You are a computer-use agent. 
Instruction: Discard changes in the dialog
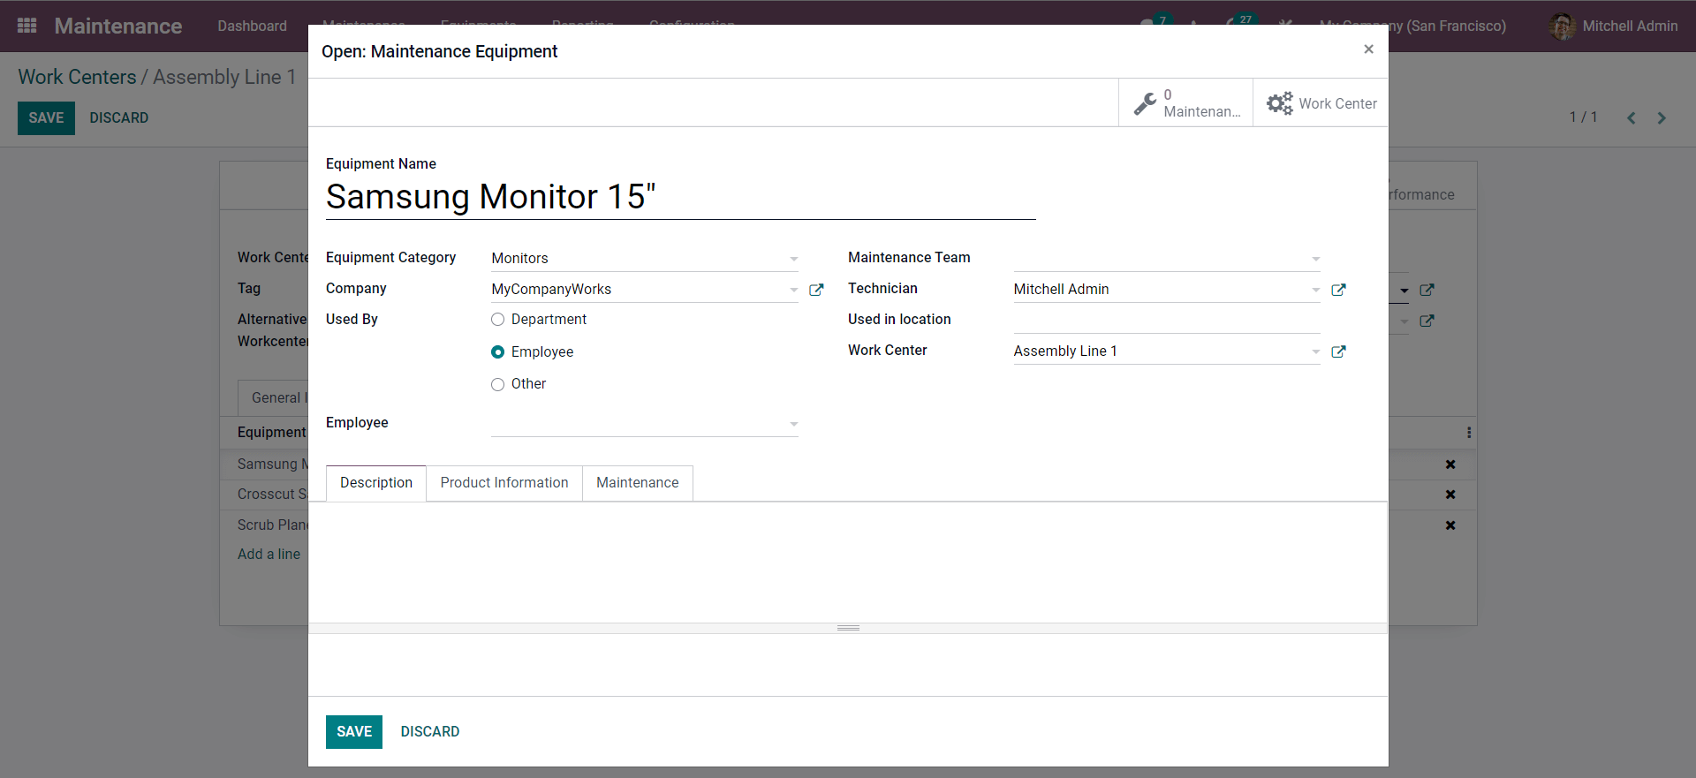(430, 732)
